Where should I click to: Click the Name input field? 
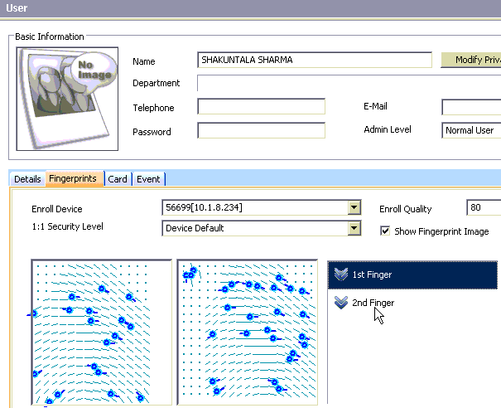coord(315,60)
